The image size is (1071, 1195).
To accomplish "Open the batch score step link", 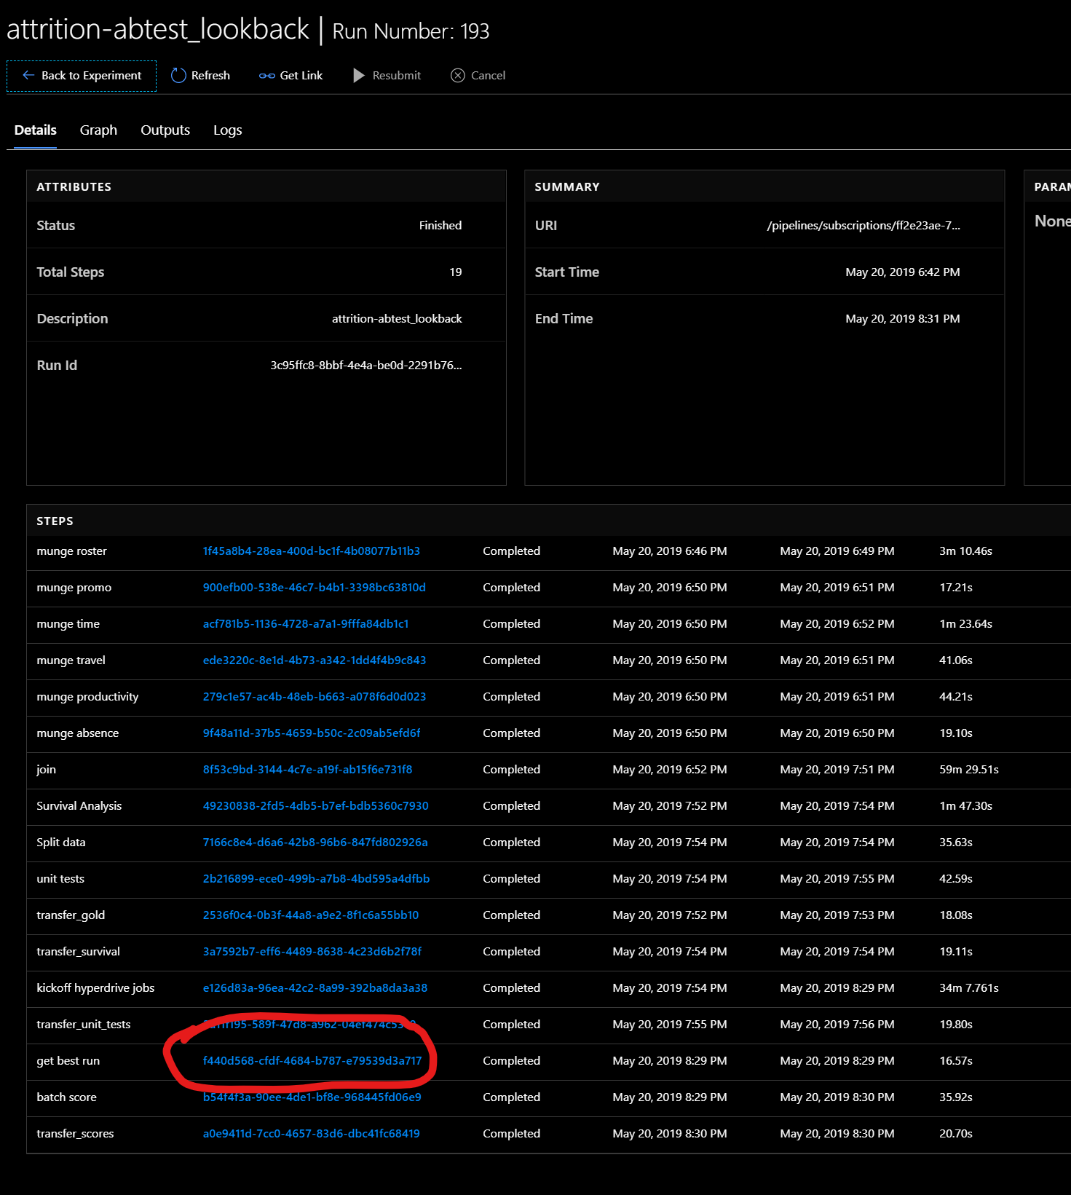I will (x=312, y=1097).
